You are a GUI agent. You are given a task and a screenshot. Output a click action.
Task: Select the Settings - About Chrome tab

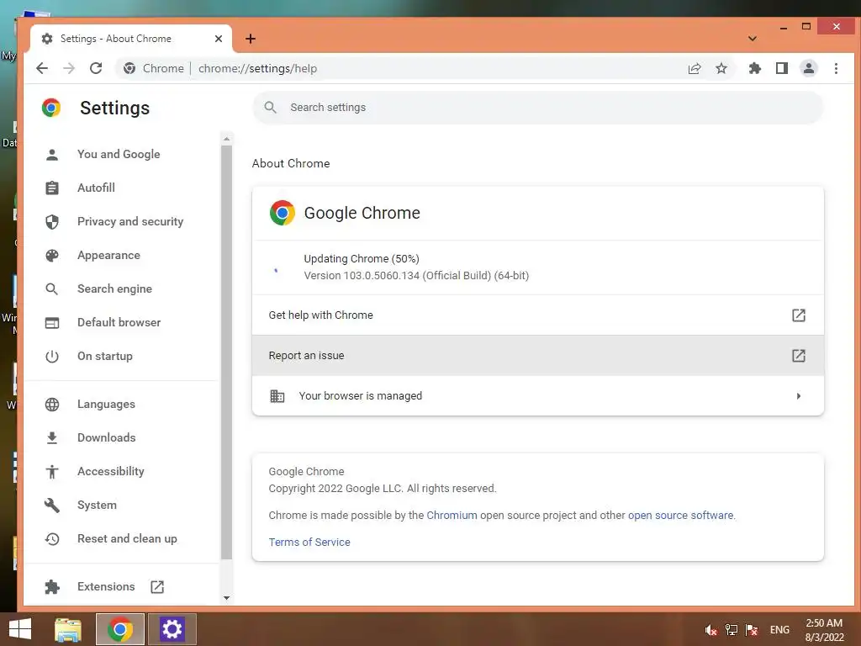coord(130,39)
